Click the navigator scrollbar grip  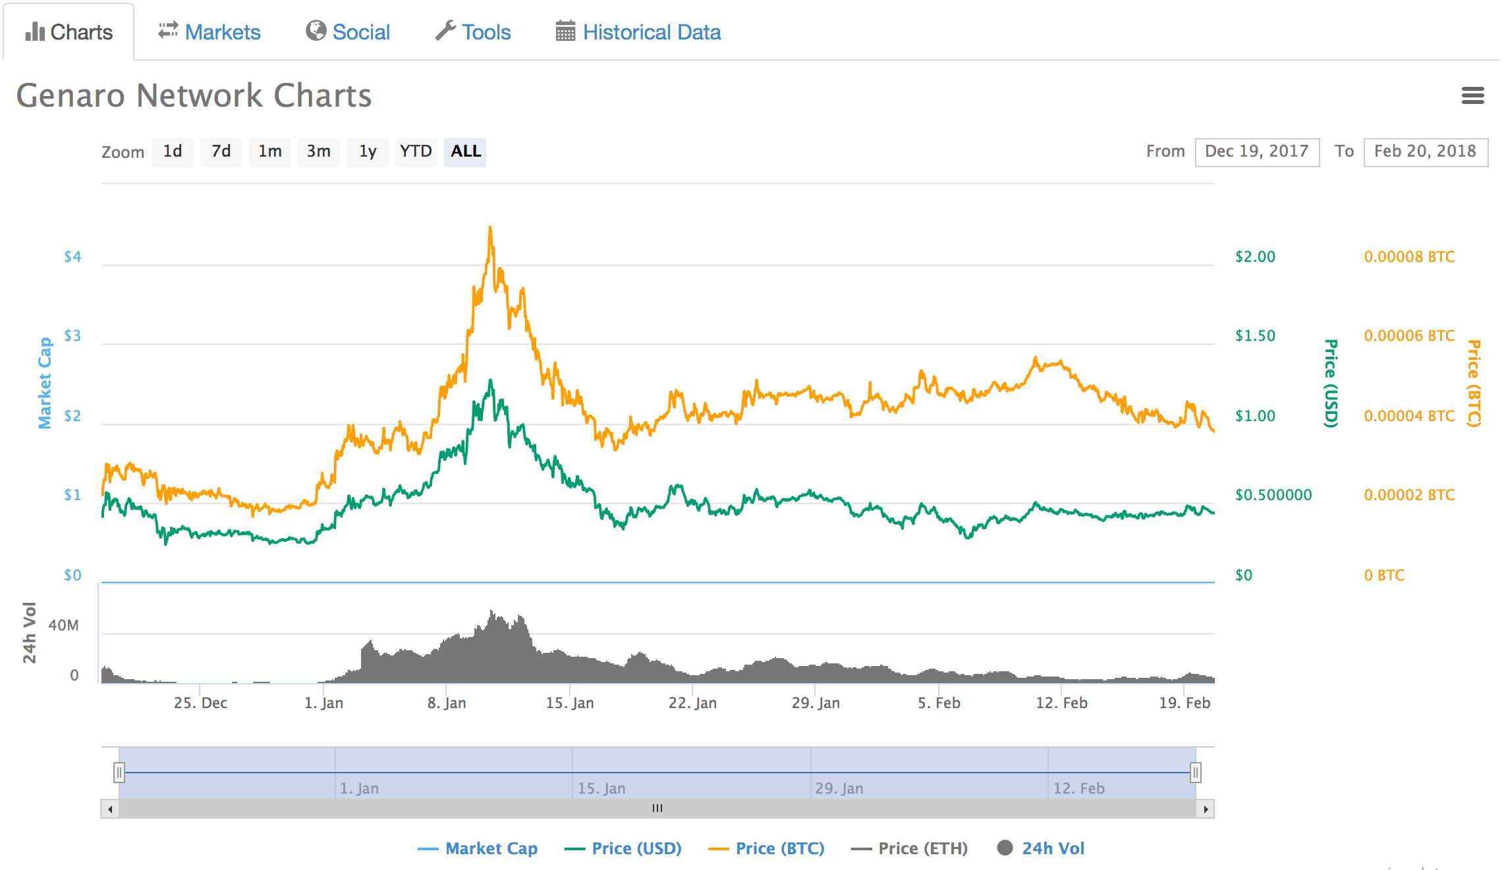[x=657, y=809]
